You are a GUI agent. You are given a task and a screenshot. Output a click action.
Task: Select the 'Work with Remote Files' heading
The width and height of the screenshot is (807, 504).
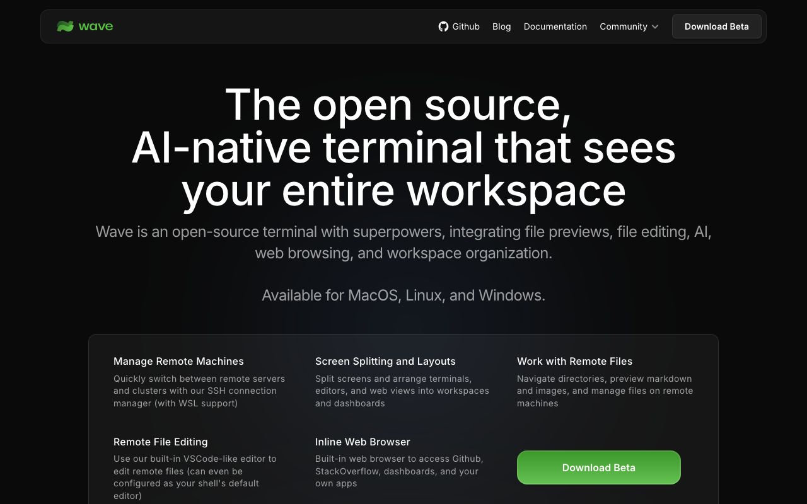(x=574, y=361)
